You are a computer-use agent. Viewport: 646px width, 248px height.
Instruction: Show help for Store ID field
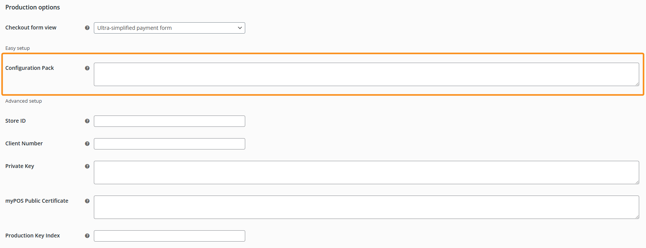coord(87,121)
